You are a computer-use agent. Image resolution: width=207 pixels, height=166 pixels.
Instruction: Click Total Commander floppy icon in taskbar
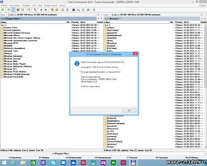pos(133,163)
